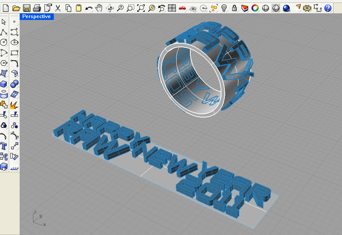
Task: Click the blue ring and ellipse icon
Action: (4, 94)
